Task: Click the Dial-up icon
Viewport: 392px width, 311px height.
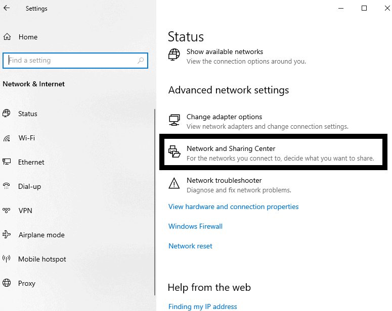Action: pyautogui.click(x=7, y=186)
